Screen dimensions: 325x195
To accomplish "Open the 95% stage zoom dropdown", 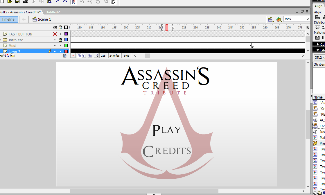I will pos(308,19).
